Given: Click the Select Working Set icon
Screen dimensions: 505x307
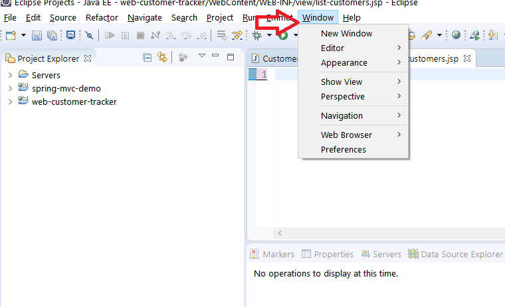Looking at the screenshot, I should click(183, 58).
